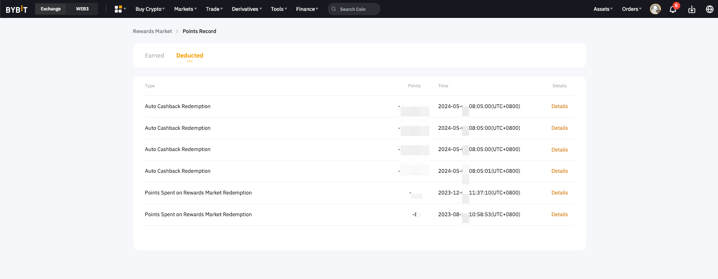Expand the Assets dropdown
718x279 pixels.
coord(603,9)
